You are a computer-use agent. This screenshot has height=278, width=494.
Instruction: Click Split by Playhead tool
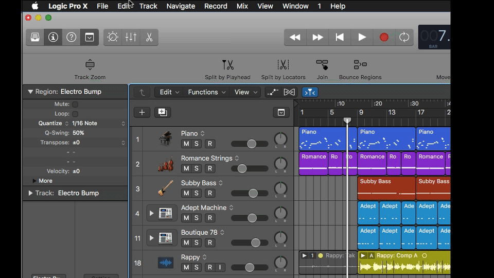(x=227, y=65)
